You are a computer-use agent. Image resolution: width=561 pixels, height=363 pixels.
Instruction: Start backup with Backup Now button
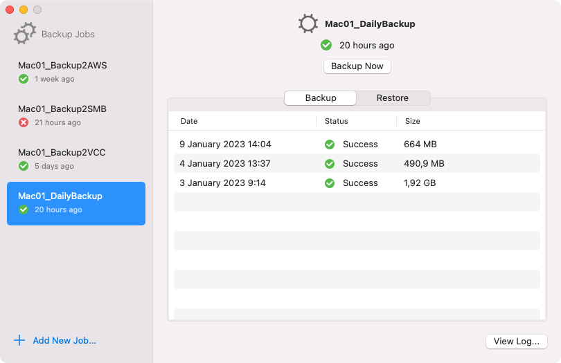click(x=357, y=66)
